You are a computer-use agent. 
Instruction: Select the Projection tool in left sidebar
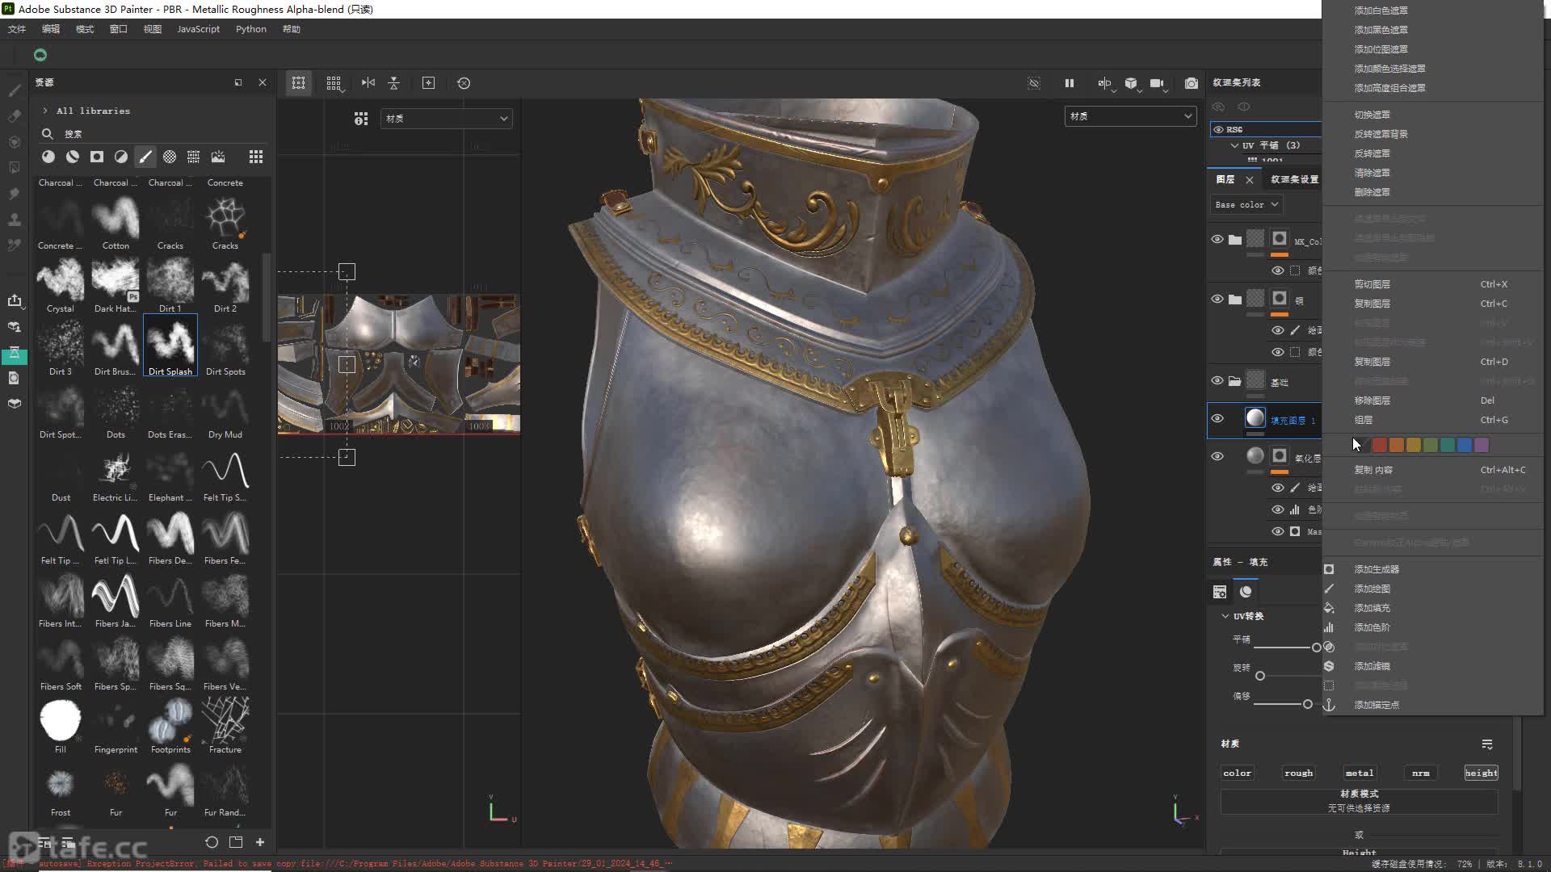tap(15, 142)
